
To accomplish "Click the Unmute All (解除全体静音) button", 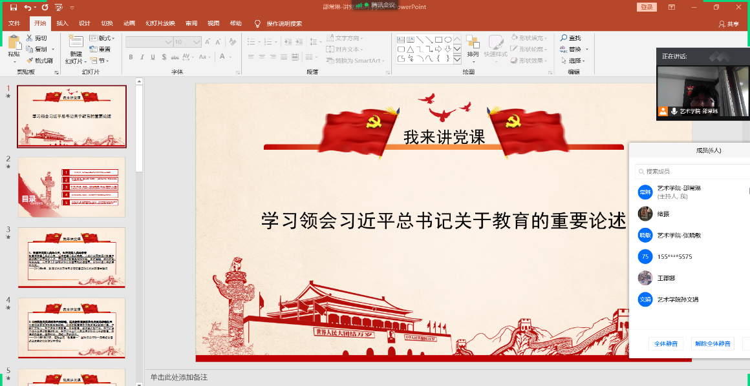I will (x=712, y=343).
